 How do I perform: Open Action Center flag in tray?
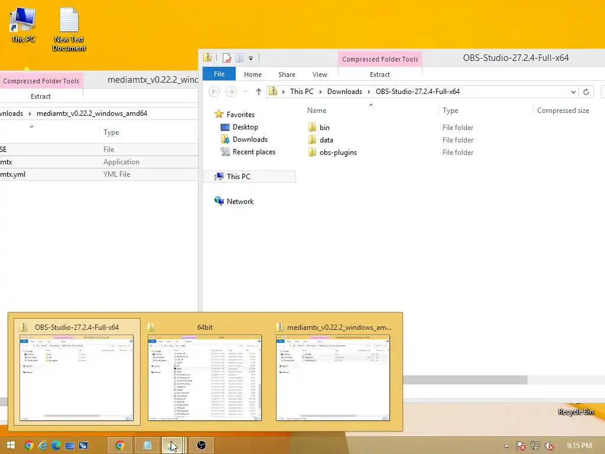click(521, 446)
